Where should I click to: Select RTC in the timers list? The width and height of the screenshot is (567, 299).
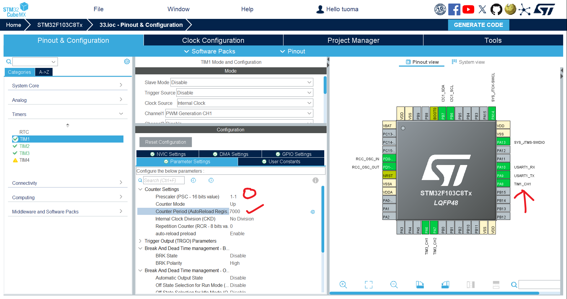(x=24, y=132)
